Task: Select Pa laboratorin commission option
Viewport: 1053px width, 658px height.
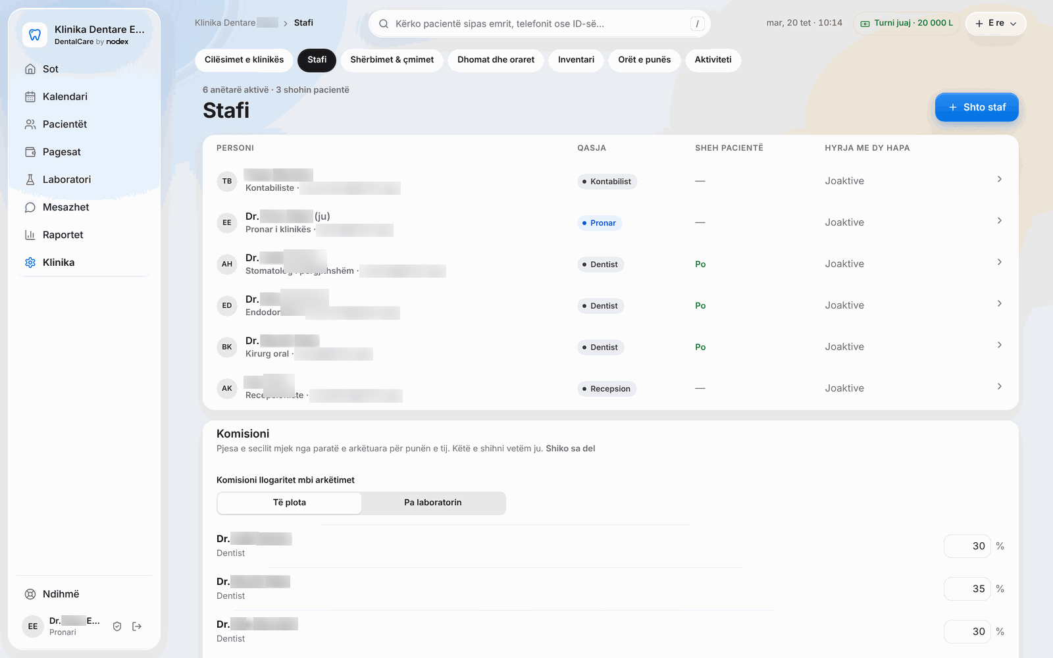Action: click(433, 503)
